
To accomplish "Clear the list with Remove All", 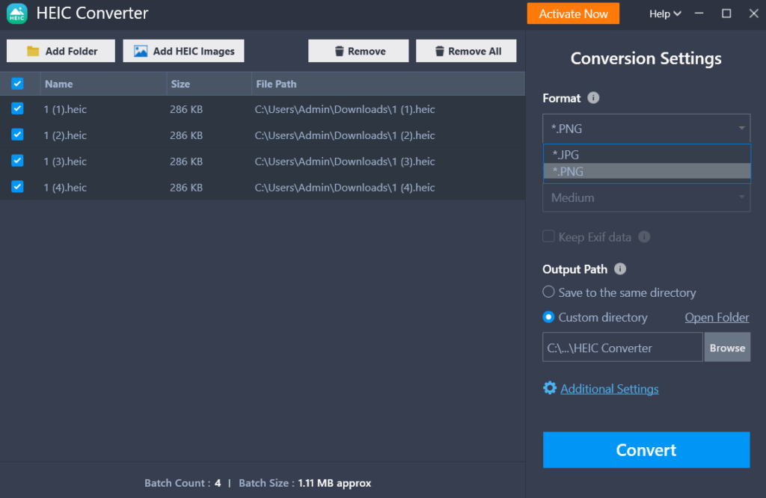I will click(466, 51).
